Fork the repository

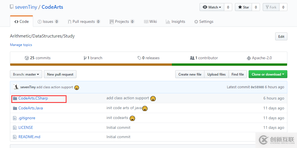tap(271, 7)
